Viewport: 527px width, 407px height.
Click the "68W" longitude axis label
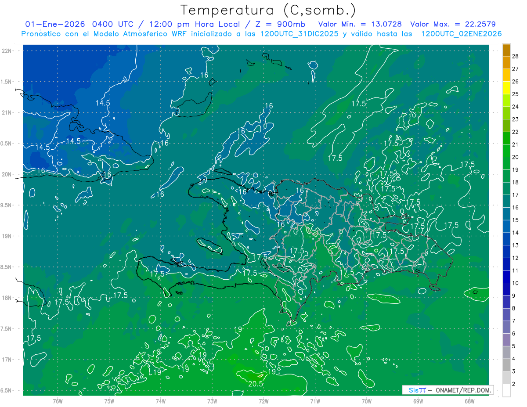coord(469,401)
